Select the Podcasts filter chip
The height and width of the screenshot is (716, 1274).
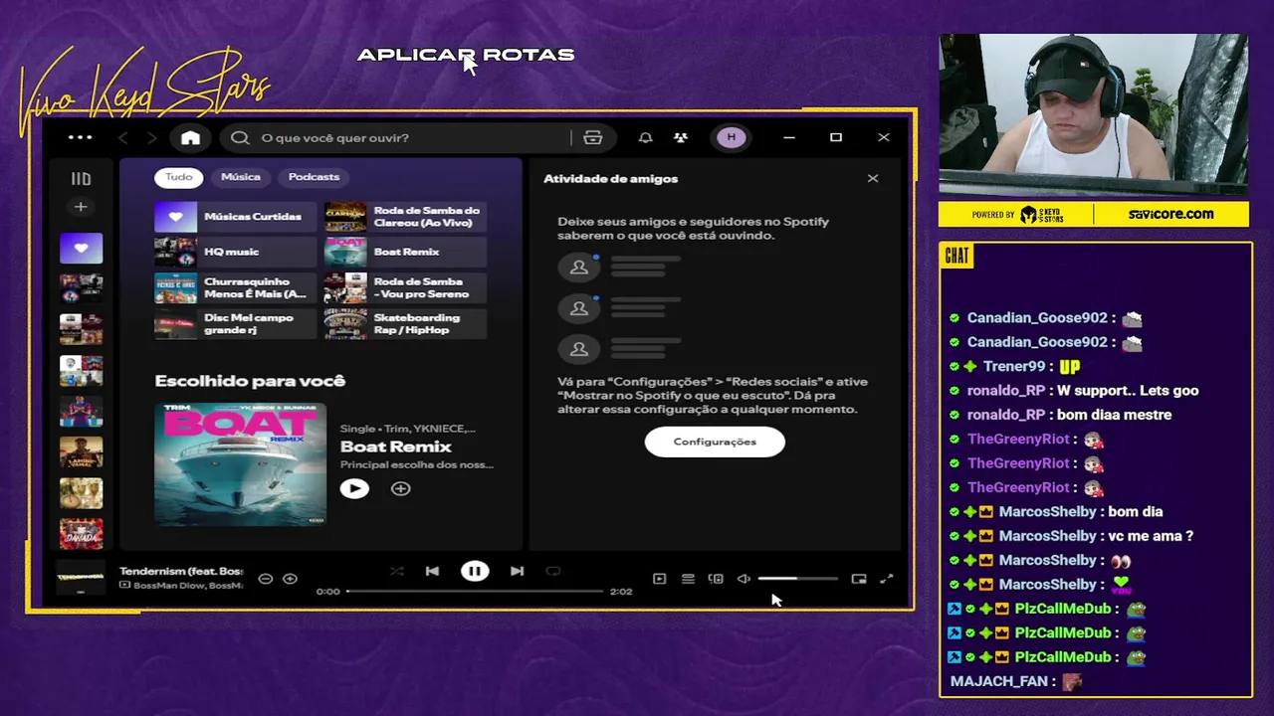314,177
